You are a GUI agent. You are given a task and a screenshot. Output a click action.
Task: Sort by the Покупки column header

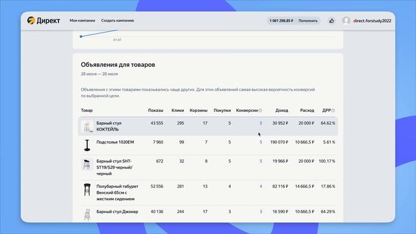coord(222,110)
